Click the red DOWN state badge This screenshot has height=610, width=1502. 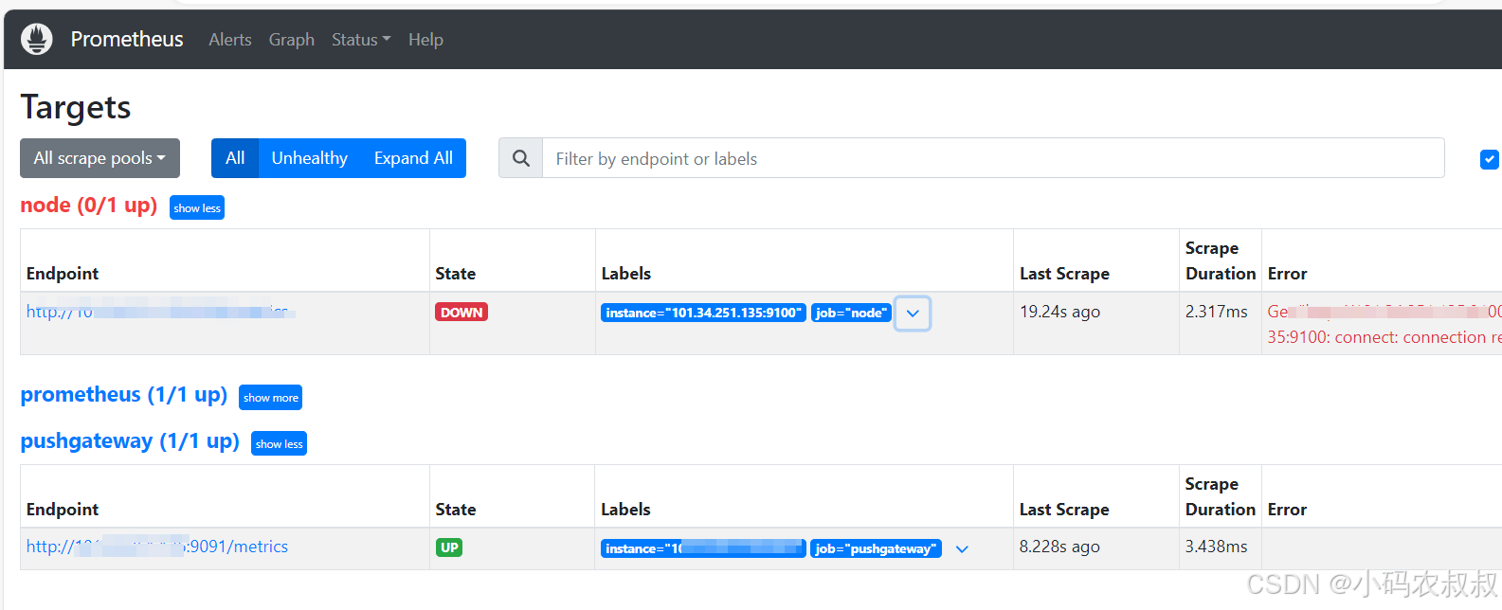click(461, 313)
